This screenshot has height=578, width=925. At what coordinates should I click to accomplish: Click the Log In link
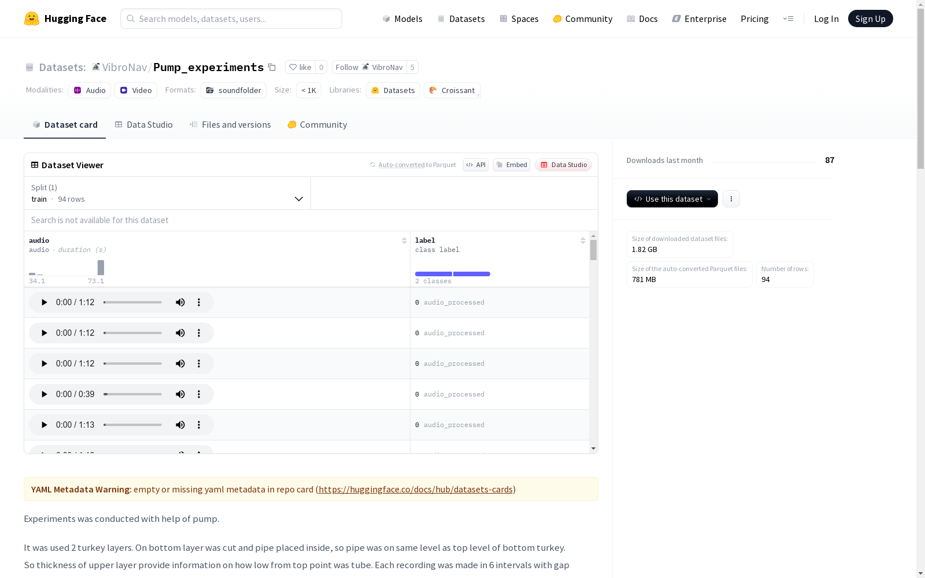coord(826,18)
